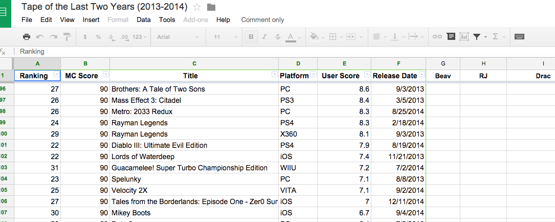This screenshot has width=555, height=222.
Task: Click the formula bar input
Action: coord(283,52)
